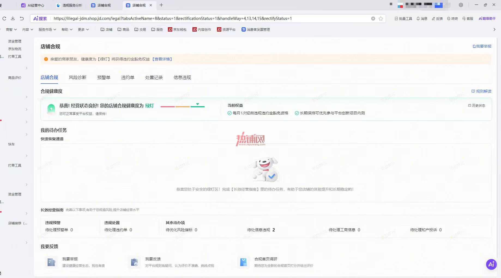The height and width of the screenshot is (278, 501).
Task: Open the 交易 bookmark folder
Action: click(x=140, y=29)
